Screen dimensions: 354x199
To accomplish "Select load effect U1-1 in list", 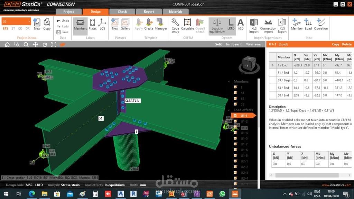I will click(244, 116).
